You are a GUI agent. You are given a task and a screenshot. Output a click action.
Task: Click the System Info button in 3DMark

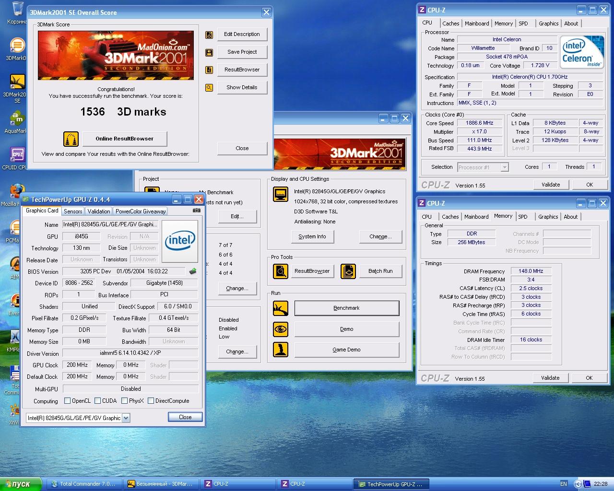pos(312,237)
